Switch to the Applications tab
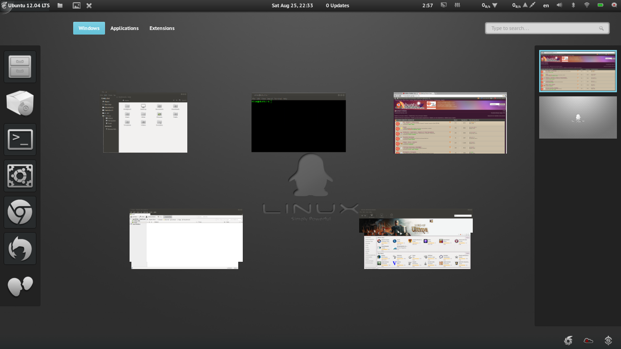This screenshot has width=621, height=349. pyautogui.click(x=125, y=28)
